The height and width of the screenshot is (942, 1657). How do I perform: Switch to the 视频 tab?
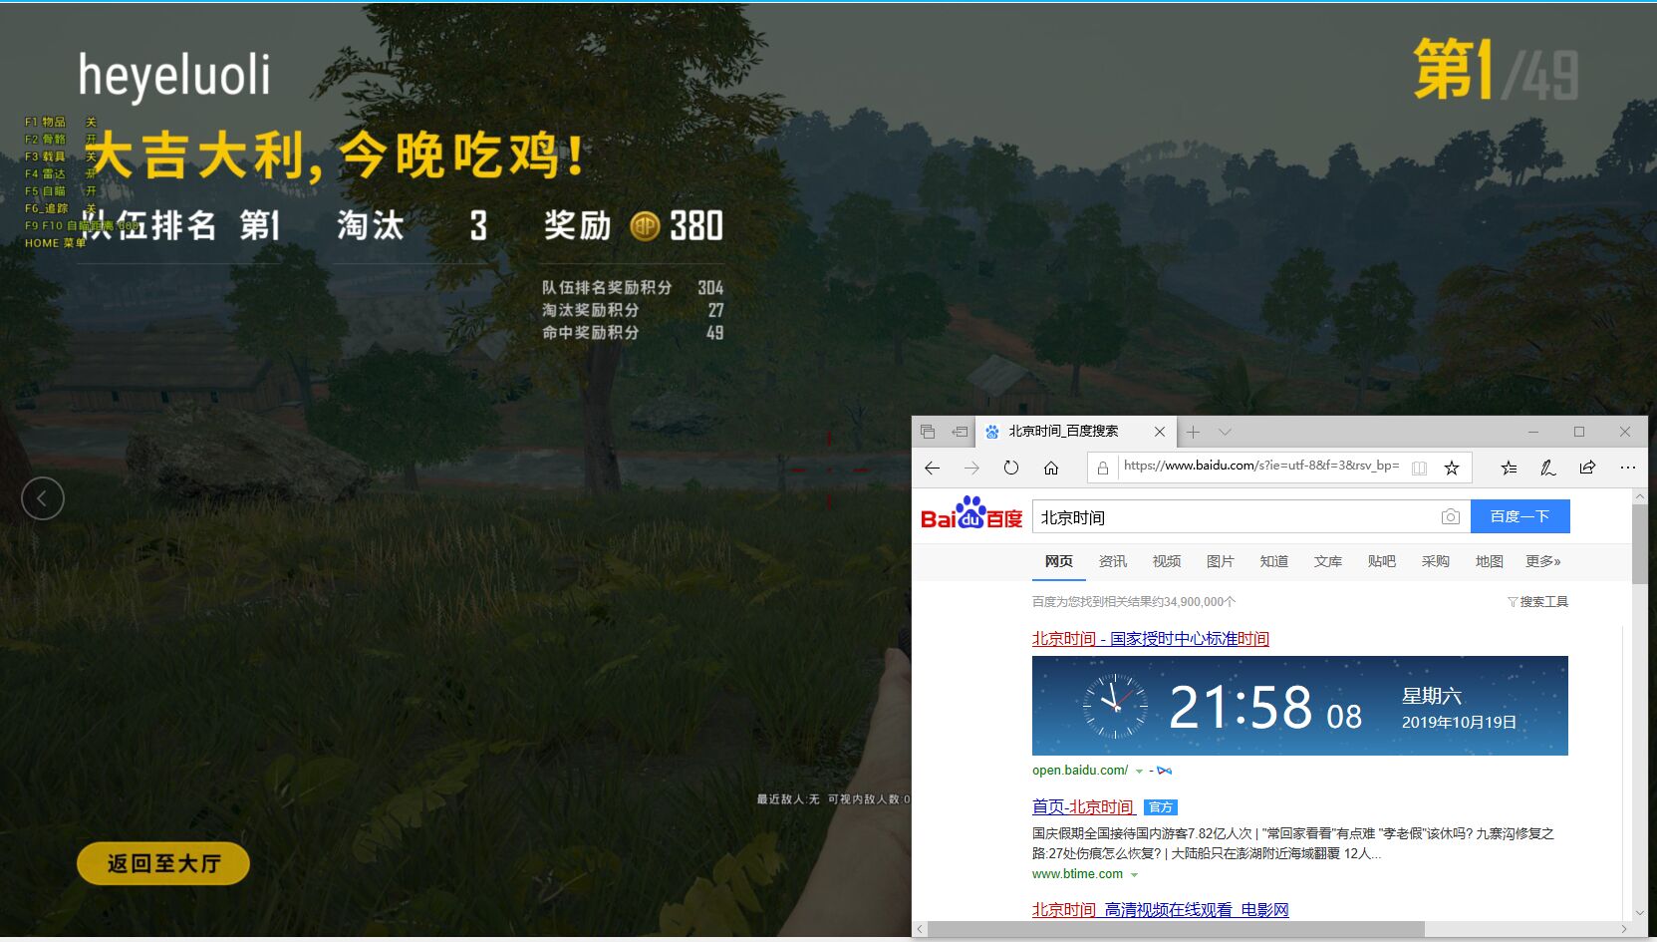tap(1166, 561)
